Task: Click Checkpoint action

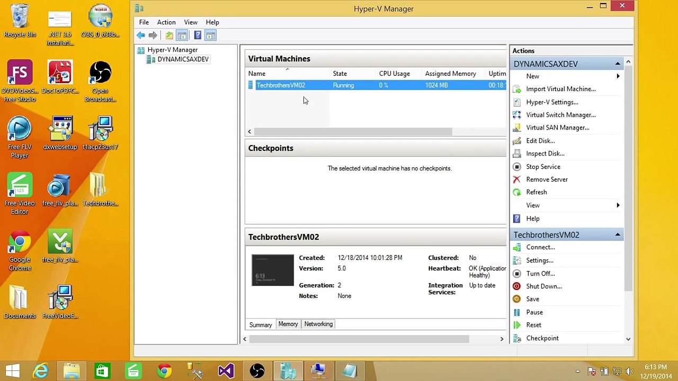Action: [542, 338]
